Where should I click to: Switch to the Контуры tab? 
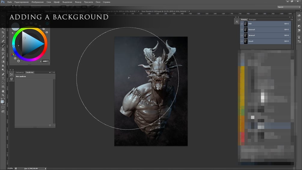[252, 20]
